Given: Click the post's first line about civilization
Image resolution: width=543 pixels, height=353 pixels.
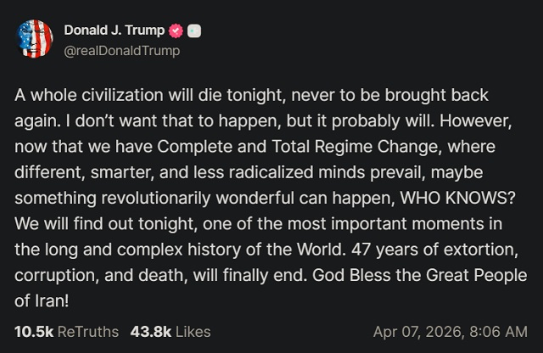Looking at the screenshot, I should [x=252, y=95].
